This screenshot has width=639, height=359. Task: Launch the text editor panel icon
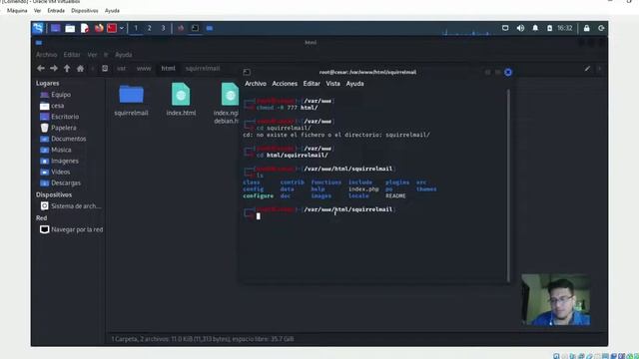pyautogui.click(x=84, y=28)
